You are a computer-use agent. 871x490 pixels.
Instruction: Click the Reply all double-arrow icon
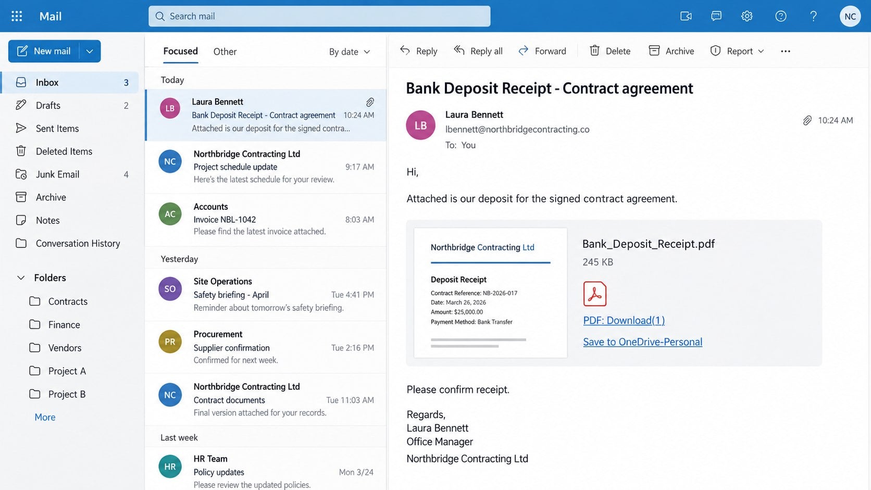tap(459, 50)
